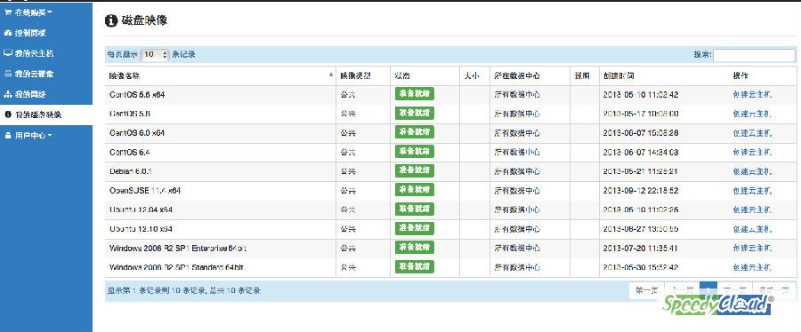Go to 下一页 in the pagination
This screenshot has width=801, height=332.
tap(734, 291)
